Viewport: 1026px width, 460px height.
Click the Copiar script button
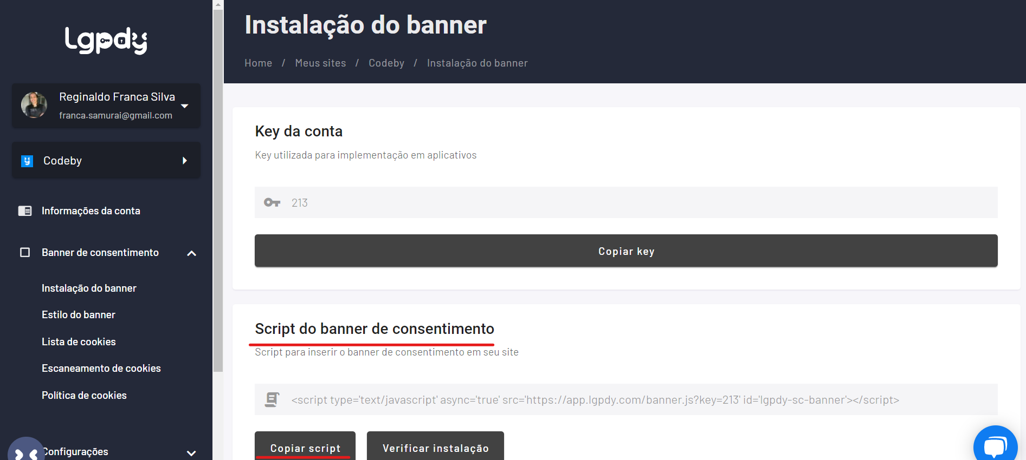coord(305,447)
